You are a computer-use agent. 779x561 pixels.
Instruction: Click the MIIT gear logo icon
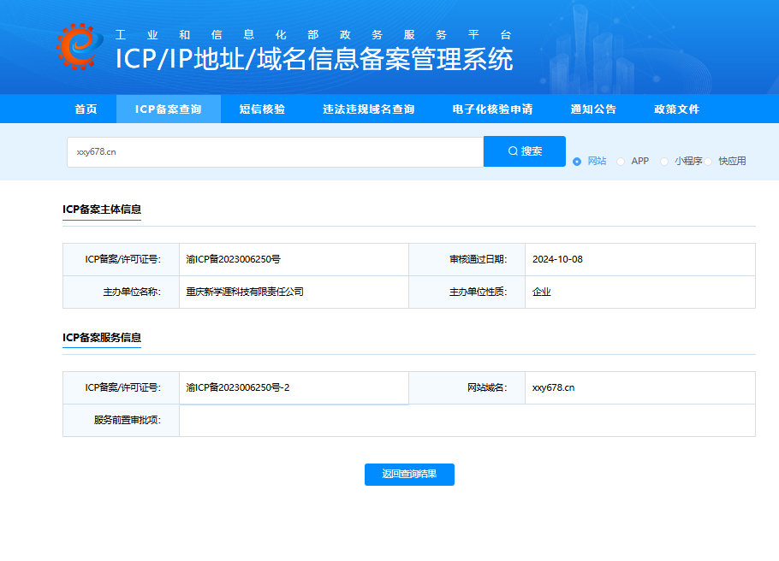pos(80,46)
